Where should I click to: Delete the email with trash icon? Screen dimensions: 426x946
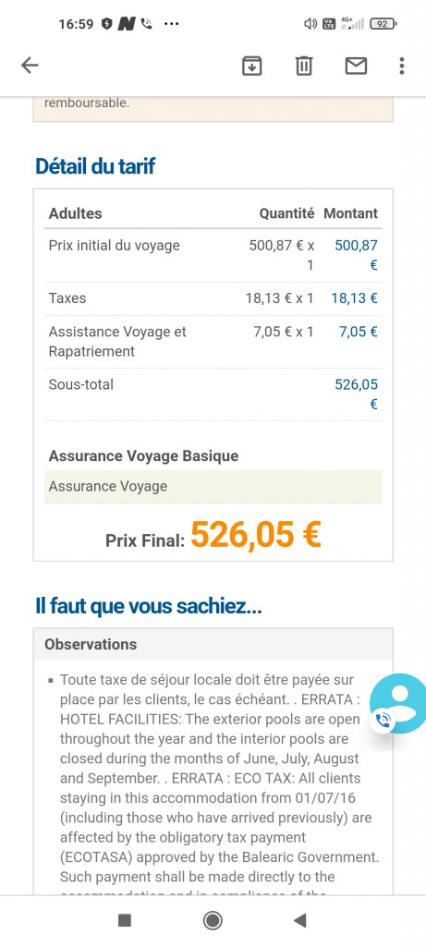(304, 66)
